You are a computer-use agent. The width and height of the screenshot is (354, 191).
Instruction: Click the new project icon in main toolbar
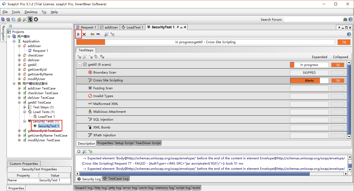coord(3,19)
